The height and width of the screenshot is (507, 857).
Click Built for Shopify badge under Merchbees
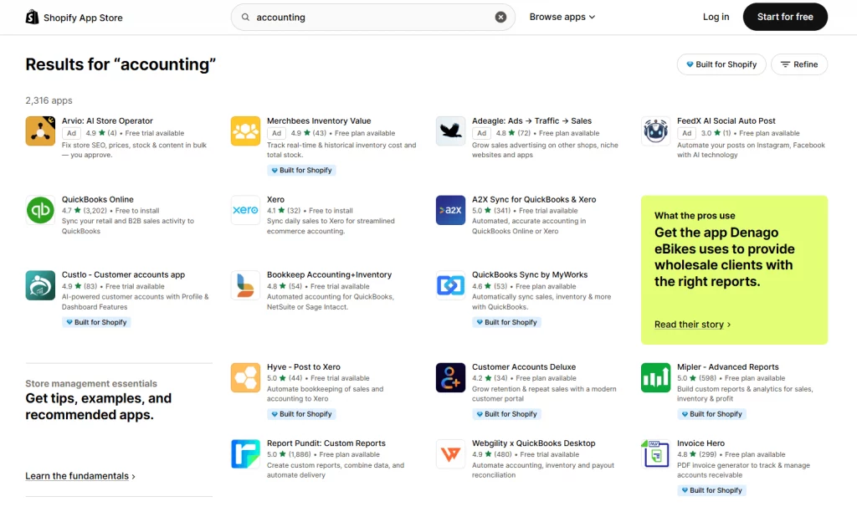[301, 171]
